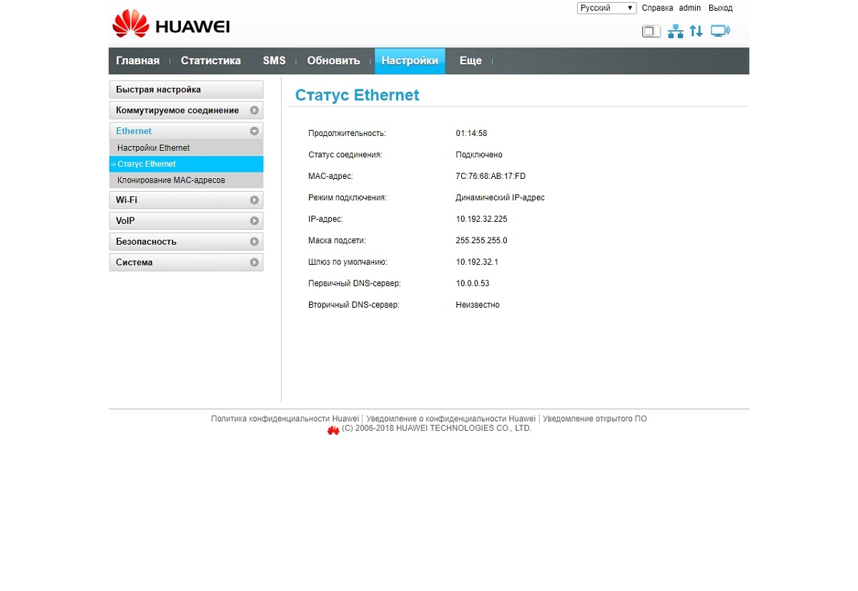This screenshot has height=591, width=858.
Task: Expand the Система section arrow
Action: pyautogui.click(x=254, y=263)
